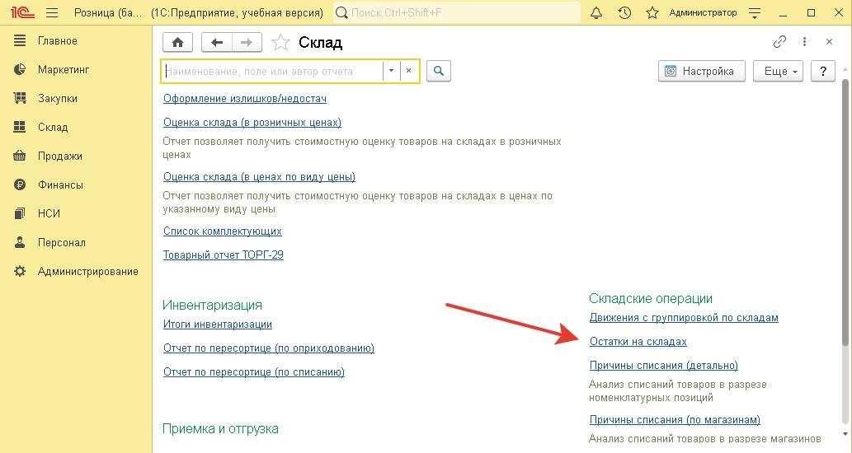Click the НСИ documents icon
Viewport: 852px width, 453px height.
pos(20,213)
